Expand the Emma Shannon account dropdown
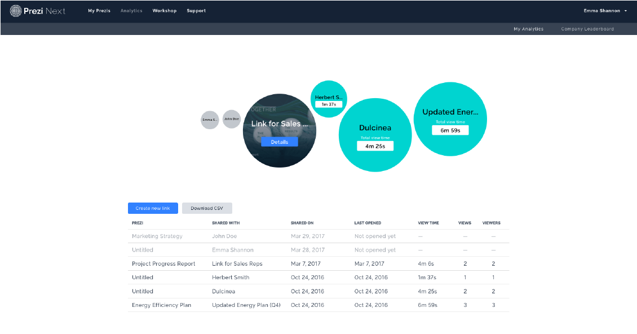Screen dimensions: 637x334 click(x=605, y=11)
